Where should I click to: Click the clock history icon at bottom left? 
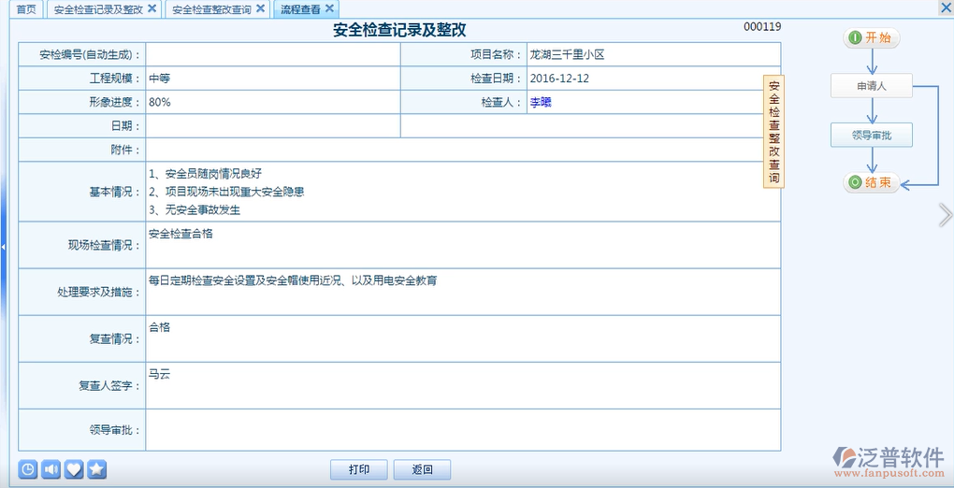pyautogui.click(x=28, y=469)
